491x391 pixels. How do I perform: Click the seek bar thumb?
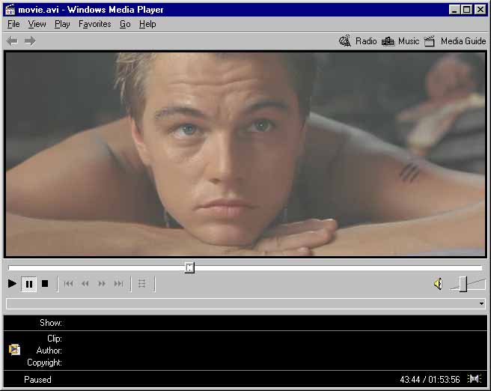[189, 268]
